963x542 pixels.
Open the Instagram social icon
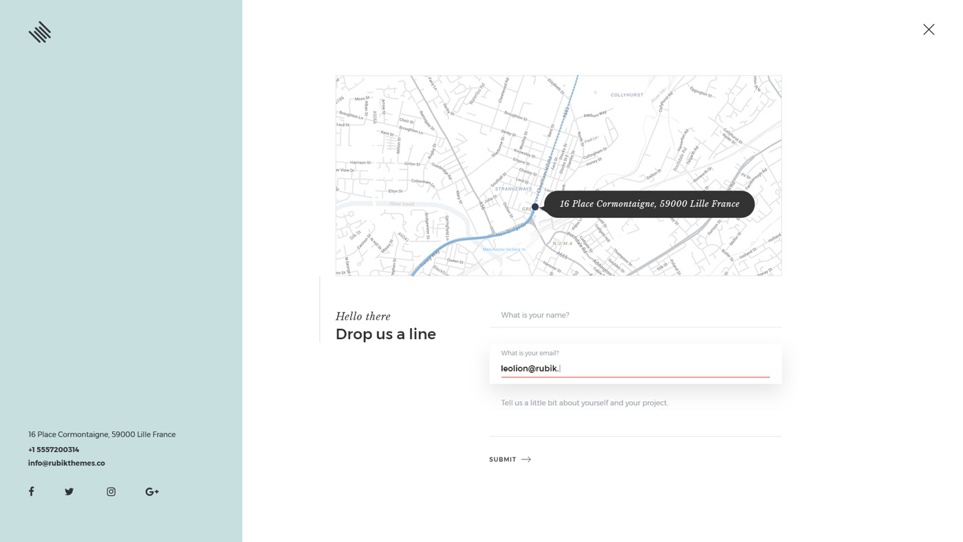tap(111, 492)
